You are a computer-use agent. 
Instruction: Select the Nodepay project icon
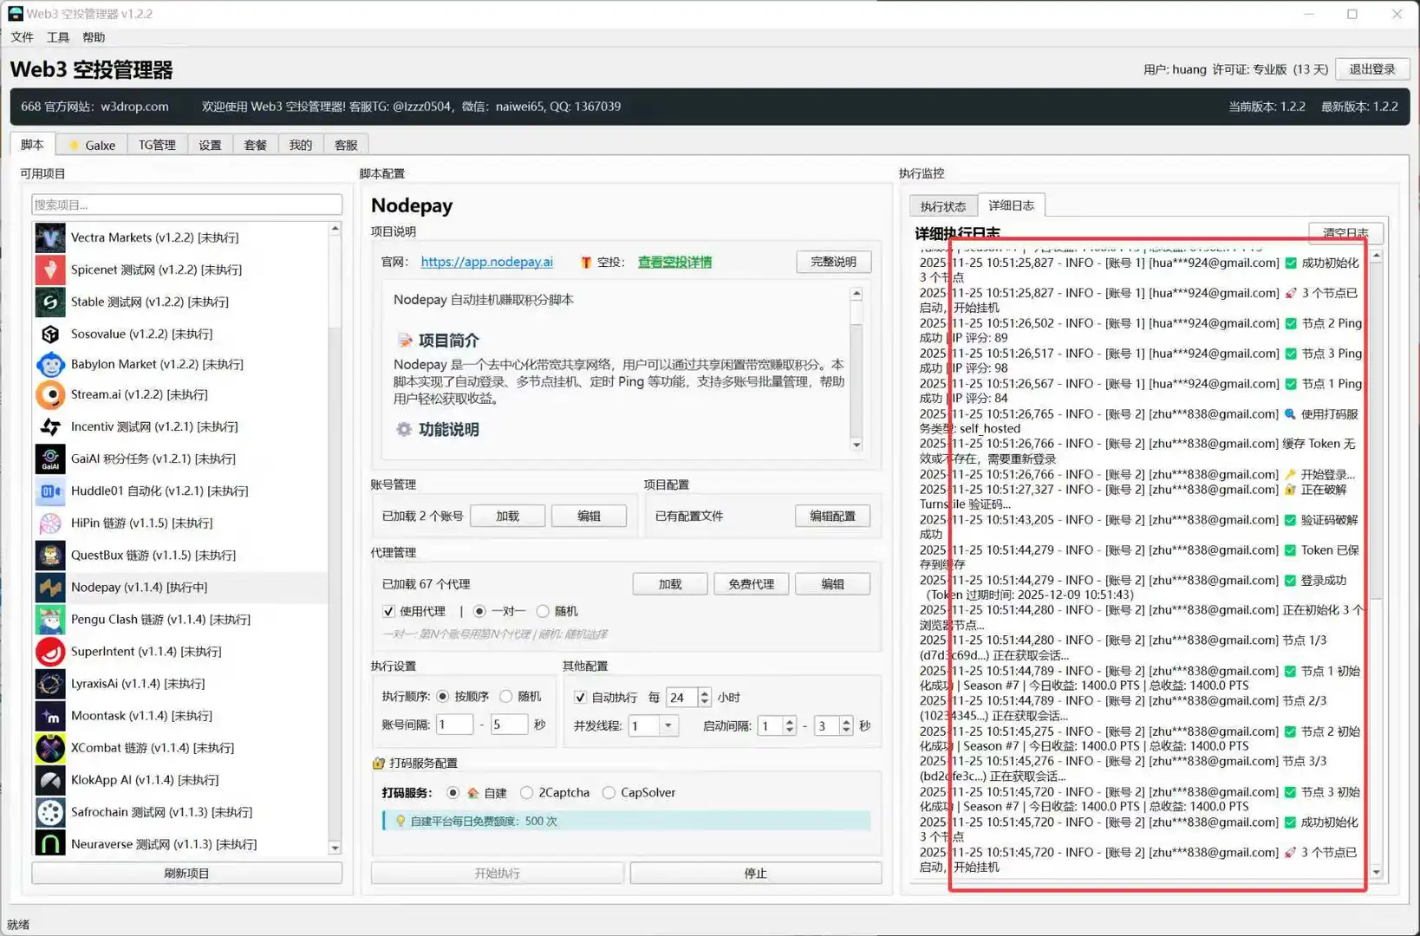pyautogui.click(x=50, y=587)
